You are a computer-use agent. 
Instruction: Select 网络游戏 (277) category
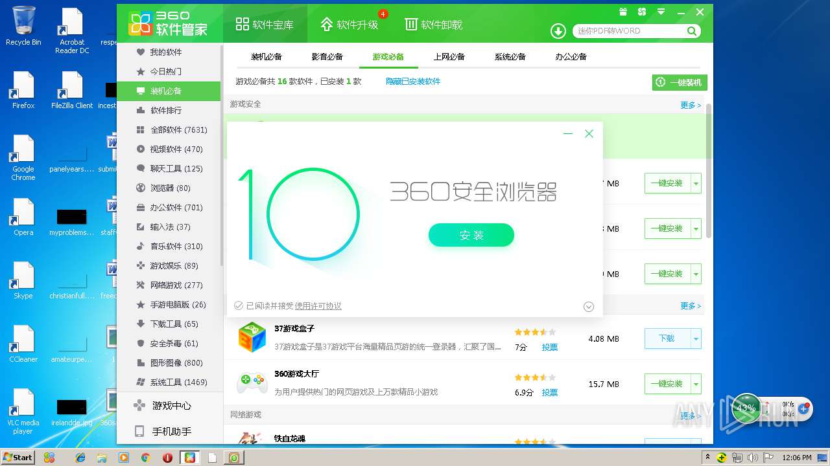(x=169, y=285)
